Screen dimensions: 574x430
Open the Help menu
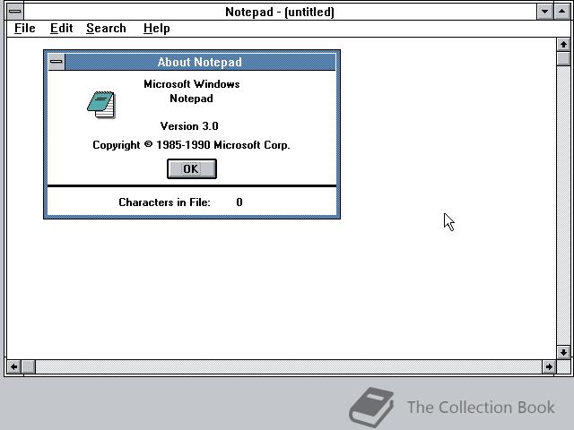(157, 28)
